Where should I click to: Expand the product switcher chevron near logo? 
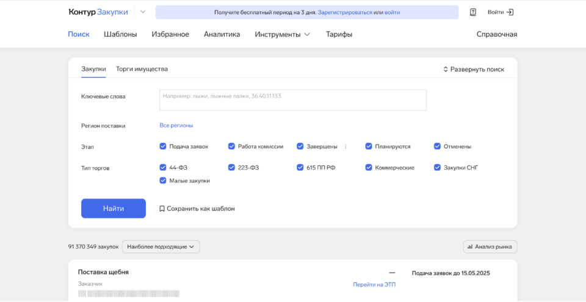click(x=143, y=12)
